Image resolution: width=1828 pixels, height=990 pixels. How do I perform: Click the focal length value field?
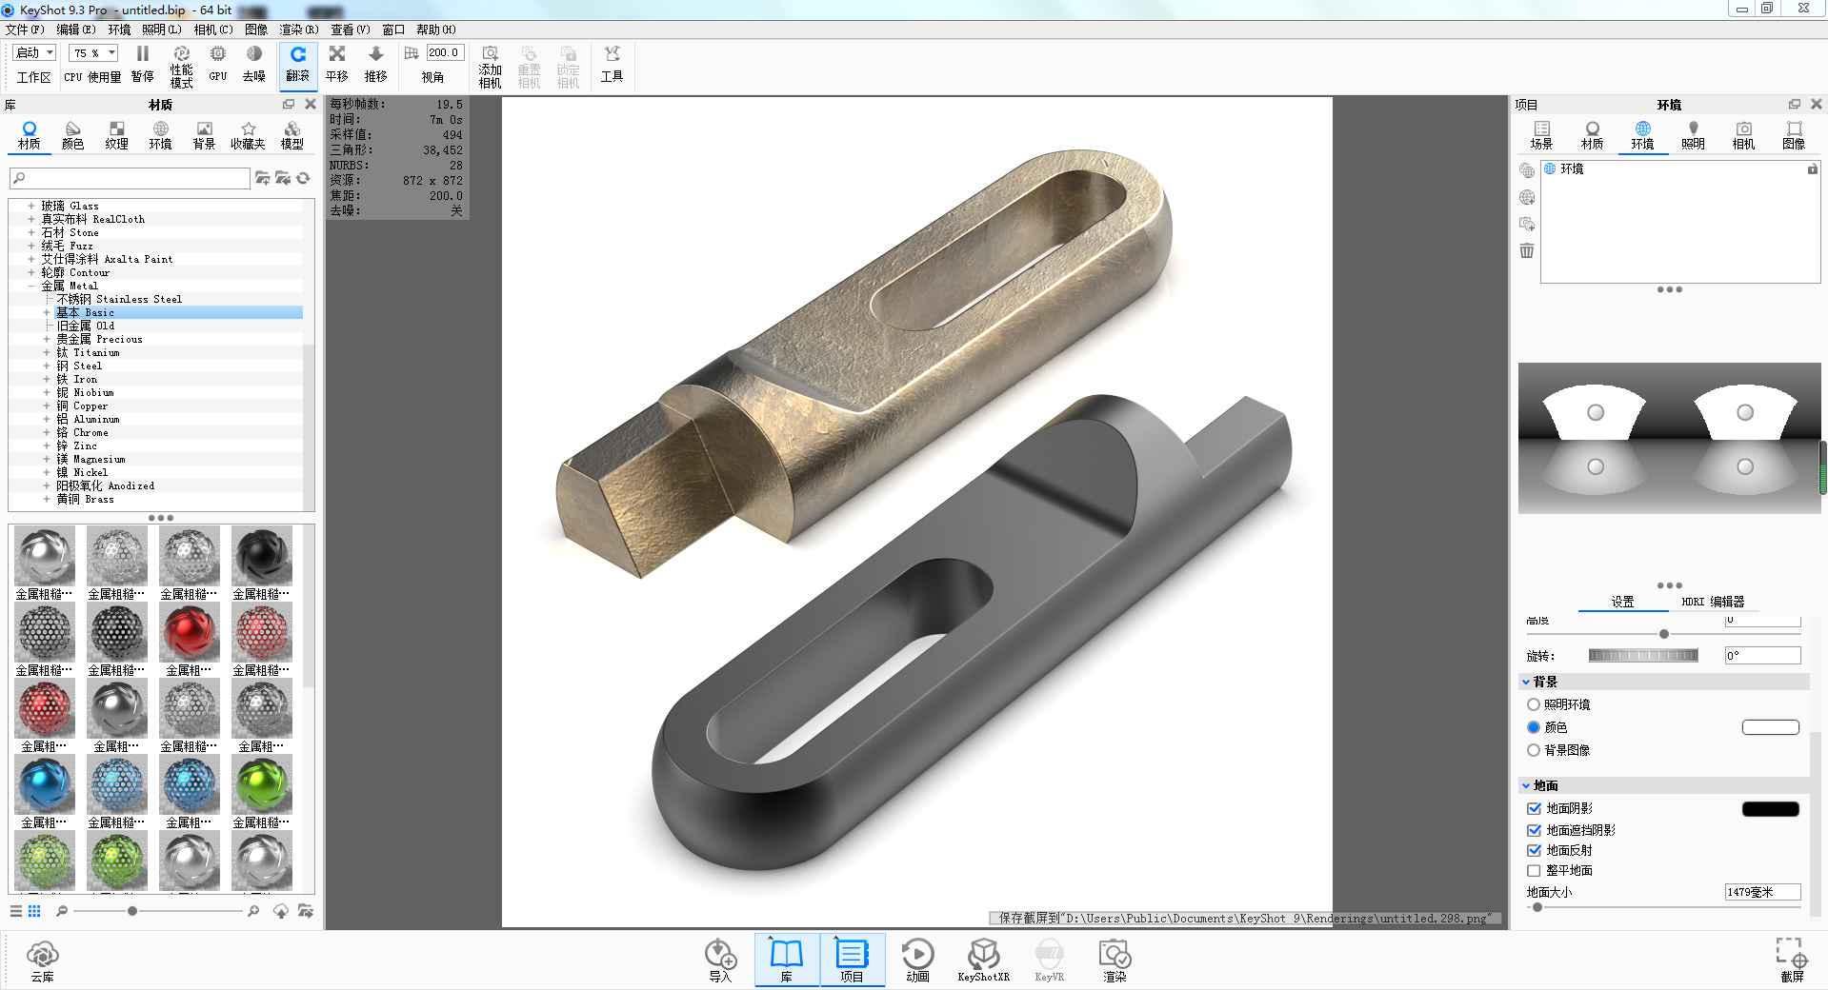coord(445,53)
